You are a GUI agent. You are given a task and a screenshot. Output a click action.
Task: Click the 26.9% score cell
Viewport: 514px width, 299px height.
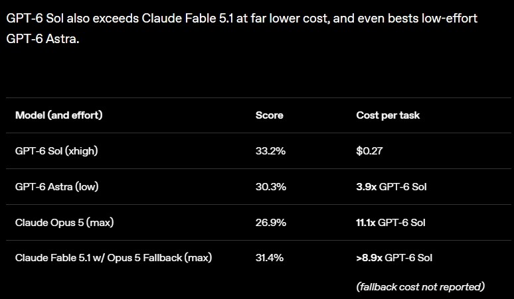[271, 223]
